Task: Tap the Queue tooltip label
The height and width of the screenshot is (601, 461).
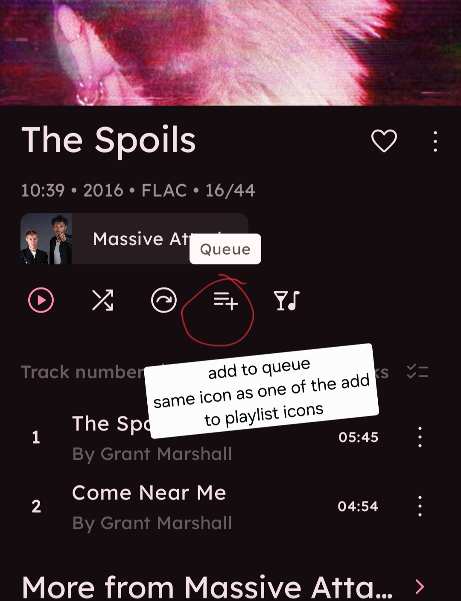Action: [225, 249]
